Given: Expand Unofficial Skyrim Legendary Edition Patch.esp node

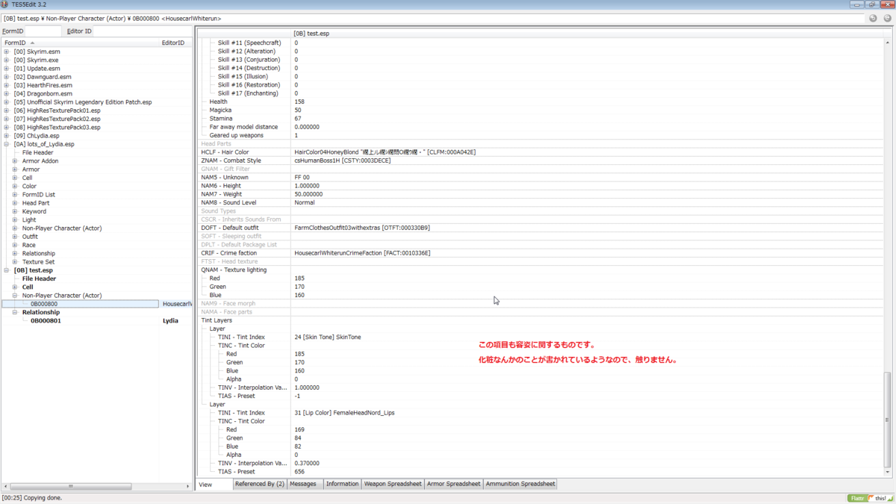Looking at the screenshot, I should point(7,102).
